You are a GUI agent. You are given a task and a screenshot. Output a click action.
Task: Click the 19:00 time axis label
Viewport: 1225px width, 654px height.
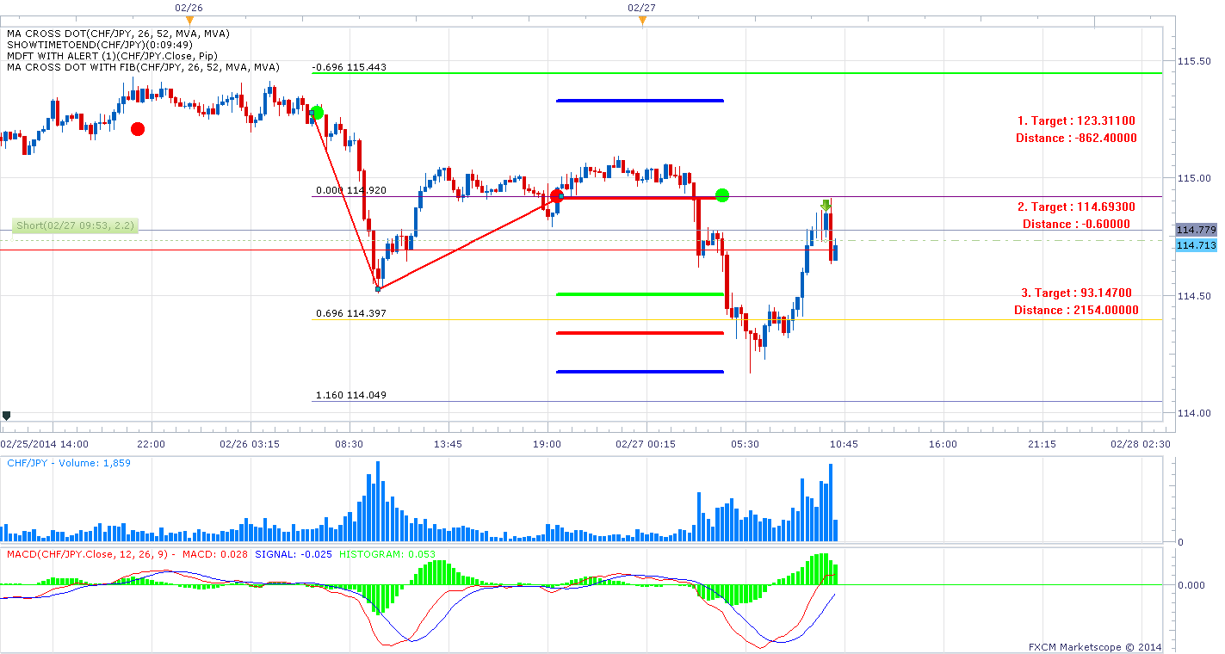point(548,443)
